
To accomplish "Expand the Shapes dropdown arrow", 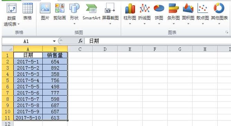I will pyautogui.click(x=74, y=24).
